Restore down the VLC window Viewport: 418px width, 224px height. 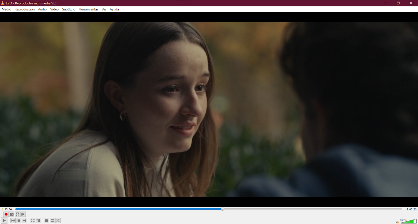[398, 3]
